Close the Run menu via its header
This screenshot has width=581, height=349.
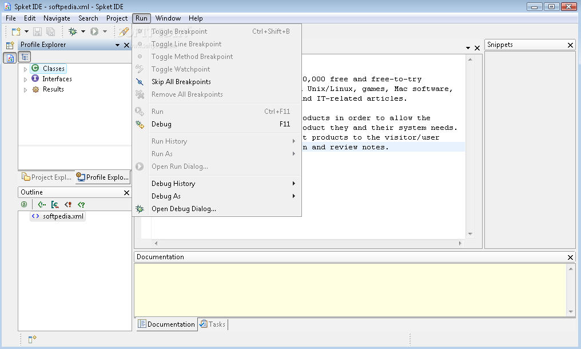click(141, 18)
